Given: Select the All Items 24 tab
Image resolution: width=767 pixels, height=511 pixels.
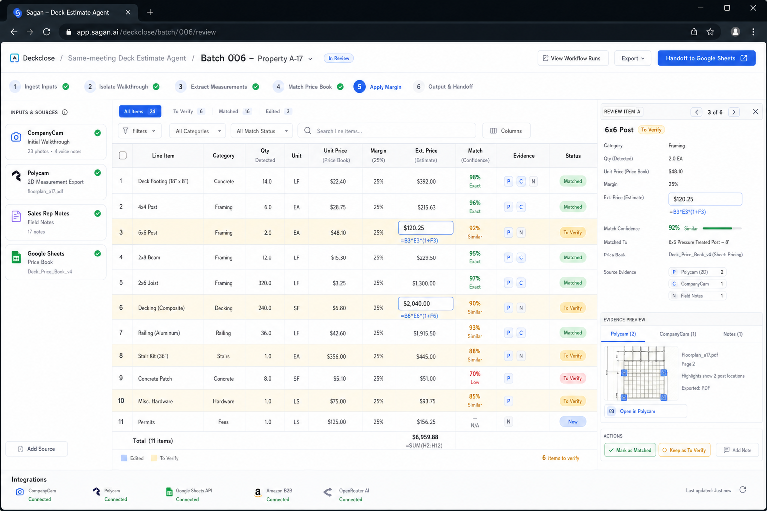Looking at the screenshot, I should tap(140, 112).
